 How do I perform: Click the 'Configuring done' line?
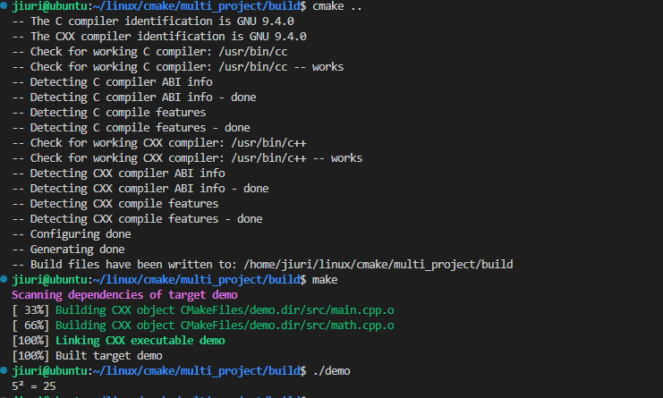click(72, 234)
